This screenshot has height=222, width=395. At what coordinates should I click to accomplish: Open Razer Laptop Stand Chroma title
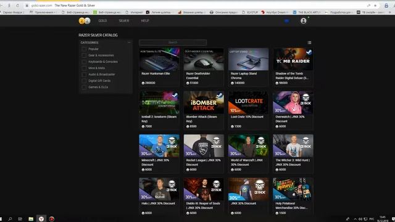tap(244, 76)
